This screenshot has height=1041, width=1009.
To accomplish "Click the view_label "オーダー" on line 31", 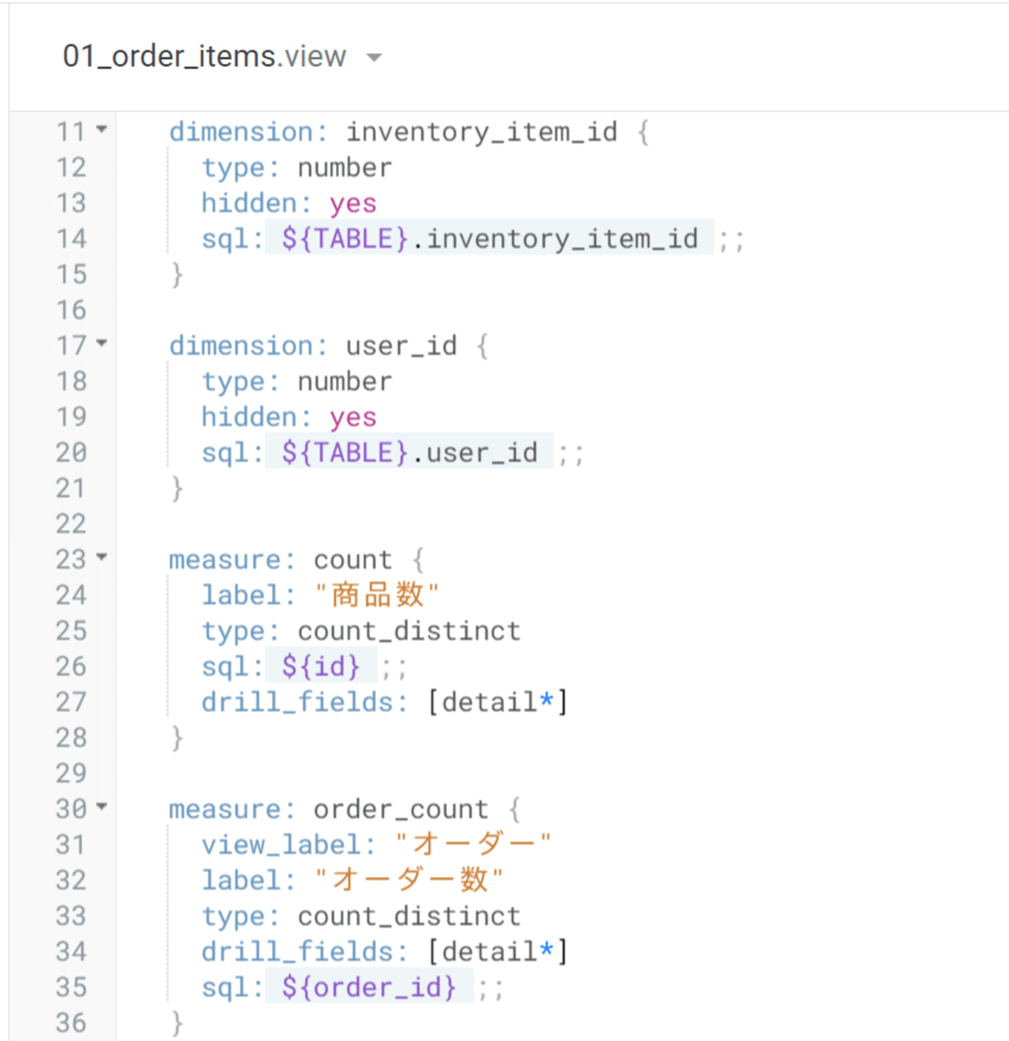I will pos(473,844).
